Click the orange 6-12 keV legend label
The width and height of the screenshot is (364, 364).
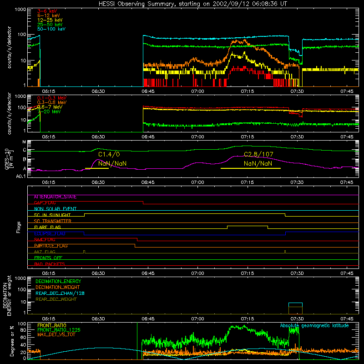49,15
